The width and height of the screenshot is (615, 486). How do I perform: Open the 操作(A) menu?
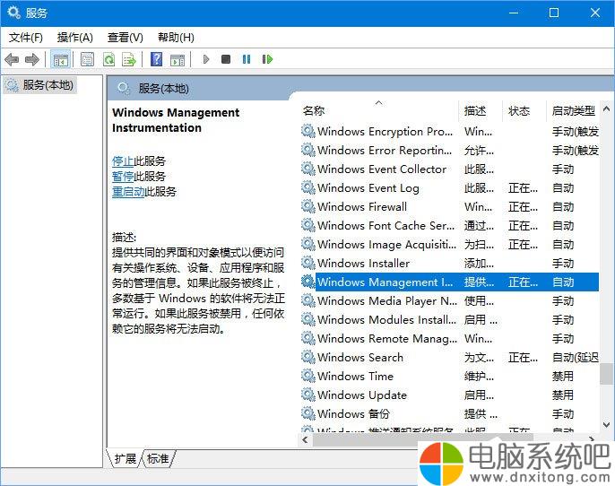(75, 38)
